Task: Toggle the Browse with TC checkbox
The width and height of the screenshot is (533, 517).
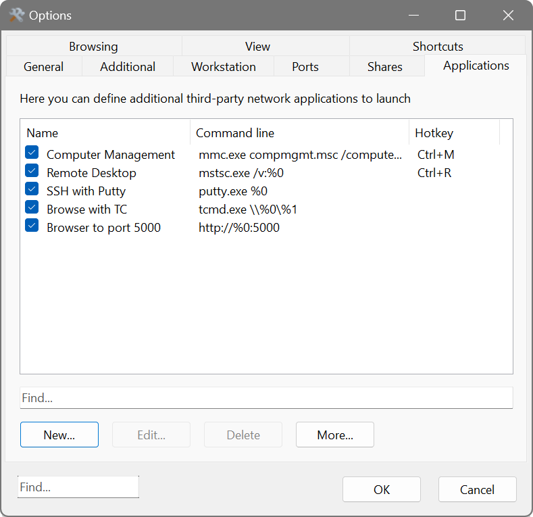Action: click(x=32, y=208)
